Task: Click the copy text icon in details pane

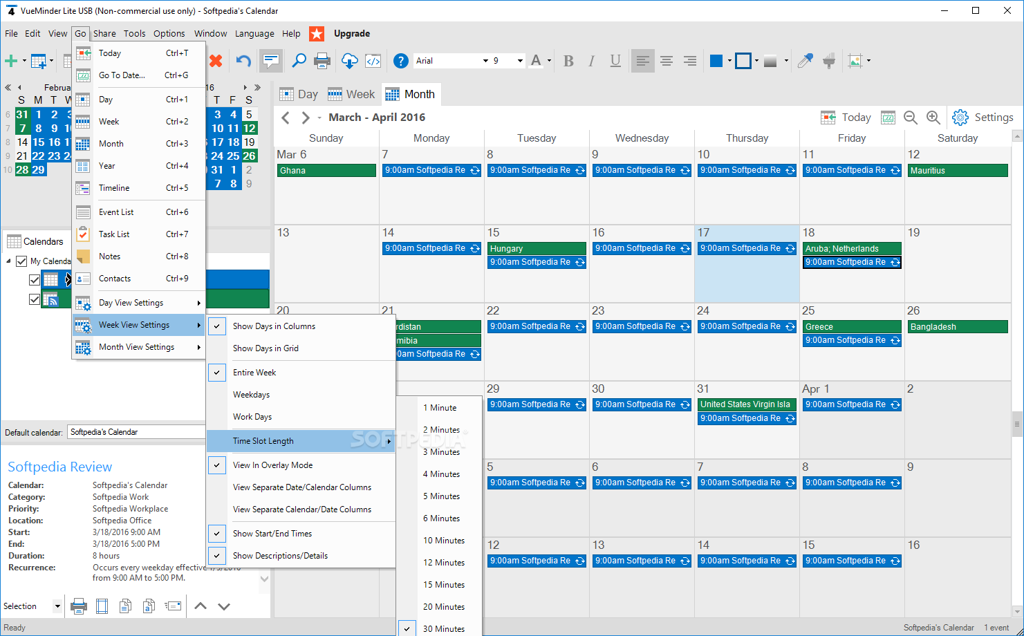Action: tap(125, 606)
